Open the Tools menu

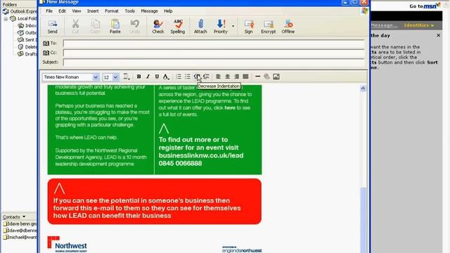(x=129, y=11)
